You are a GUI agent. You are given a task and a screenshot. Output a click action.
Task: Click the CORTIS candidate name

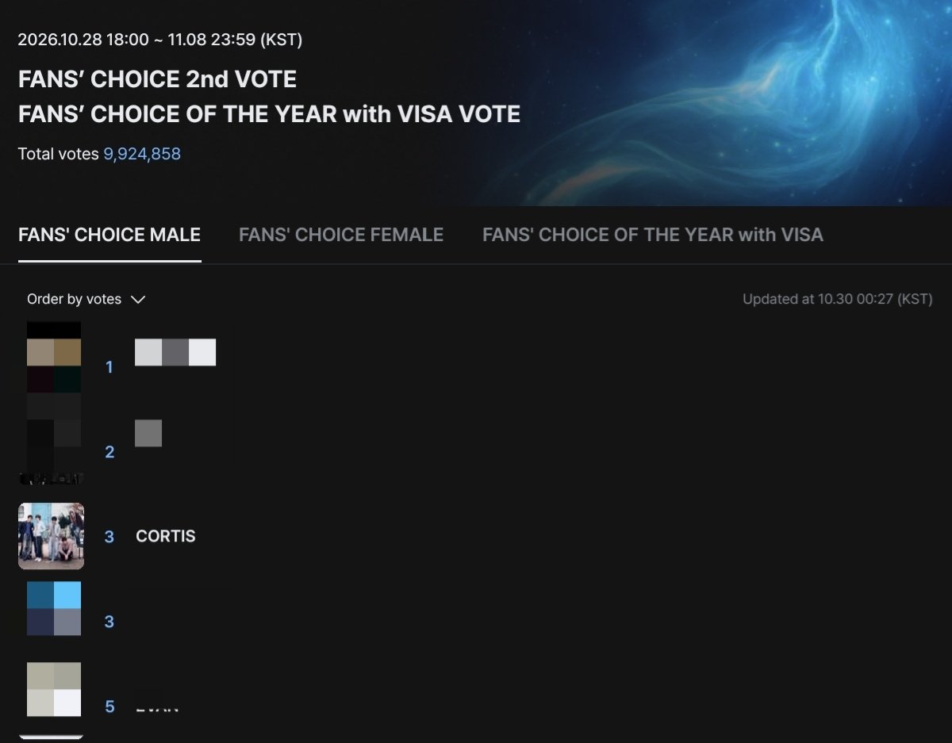pos(166,536)
